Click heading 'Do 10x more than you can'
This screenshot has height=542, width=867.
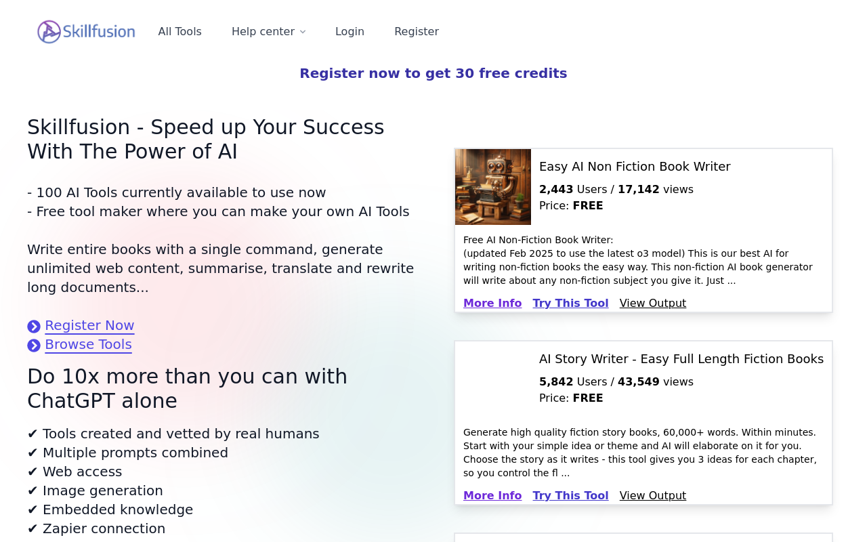tap(187, 388)
